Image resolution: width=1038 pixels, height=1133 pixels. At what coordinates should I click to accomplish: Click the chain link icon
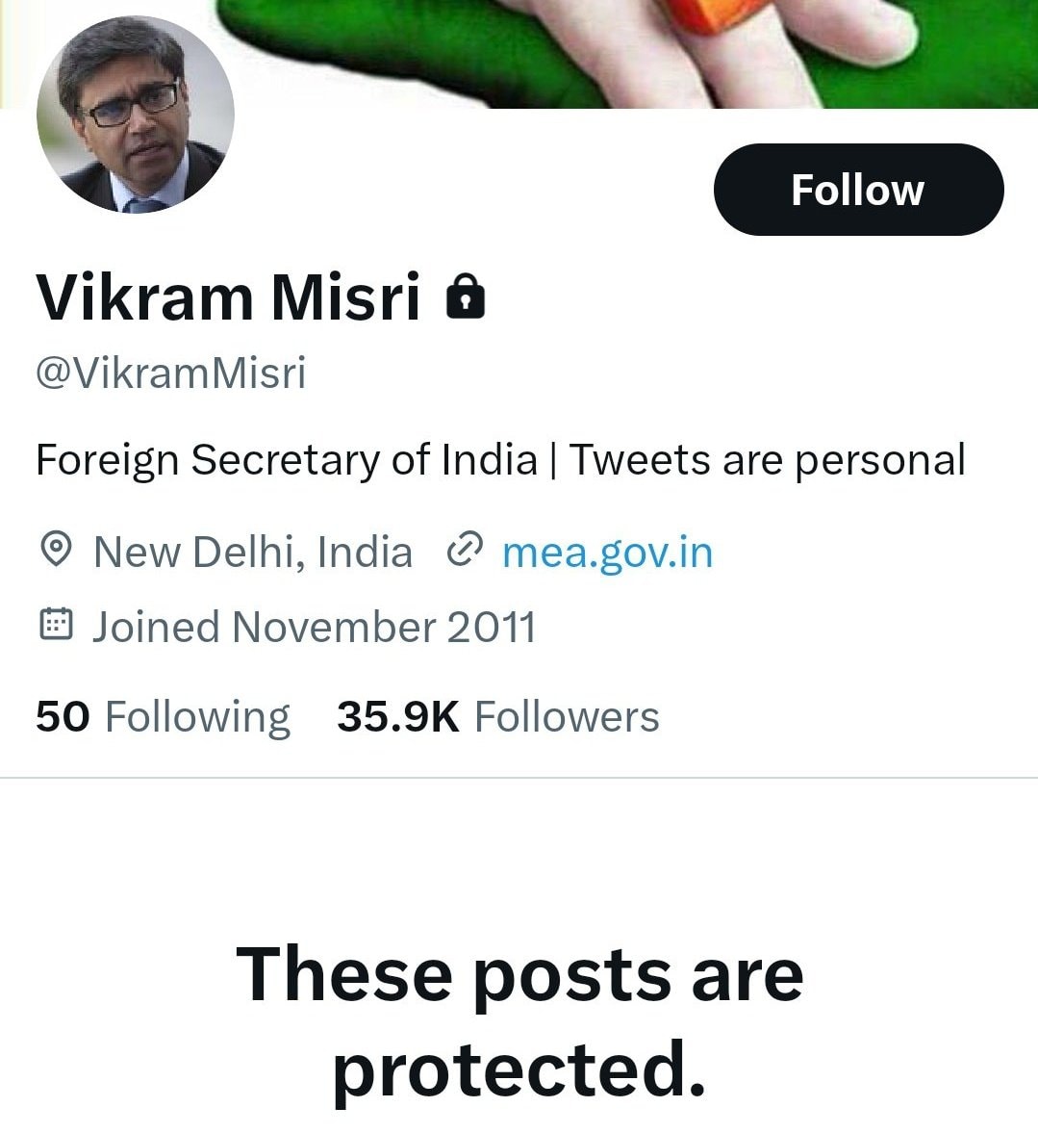(x=465, y=552)
